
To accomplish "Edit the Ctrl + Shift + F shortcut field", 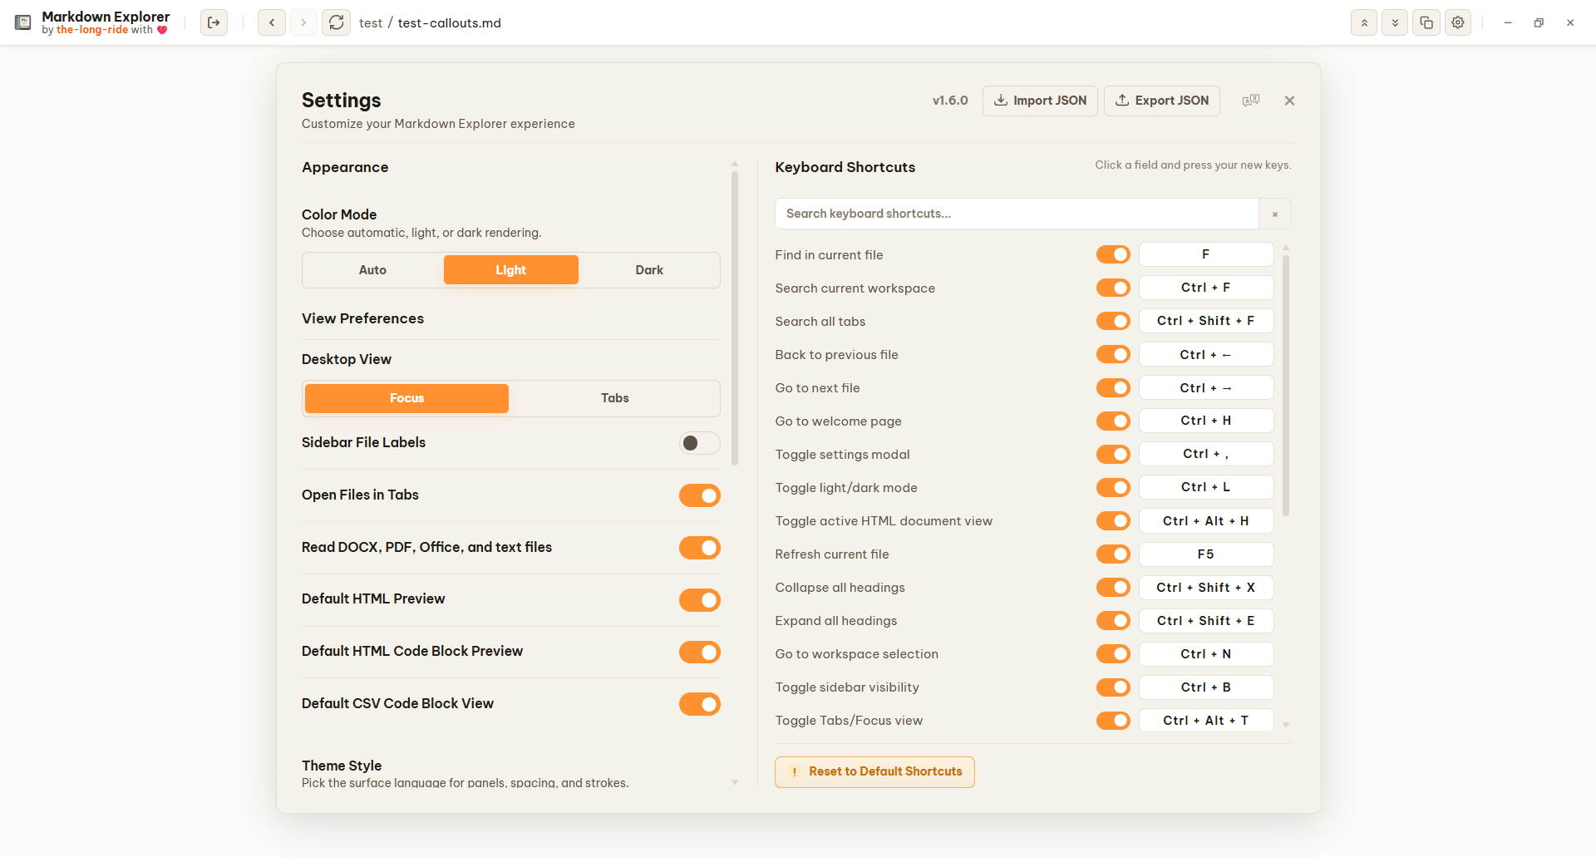I will 1206,321.
